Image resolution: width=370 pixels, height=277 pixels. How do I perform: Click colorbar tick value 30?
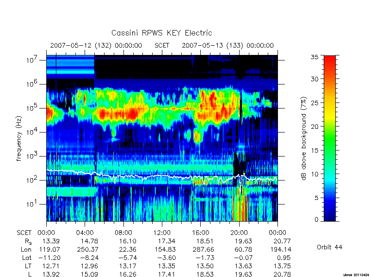coord(314,78)
